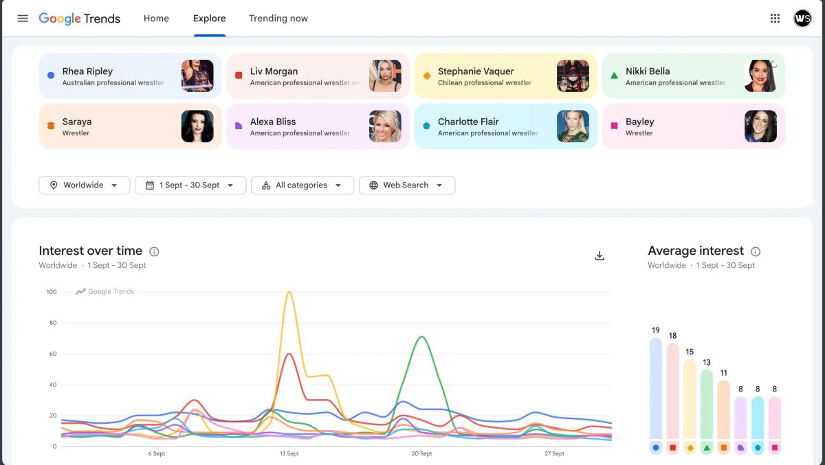This screenshot has width=825, height=465.
Task: Click Bayley's photo thumbnail
Action: click(760, 126)
